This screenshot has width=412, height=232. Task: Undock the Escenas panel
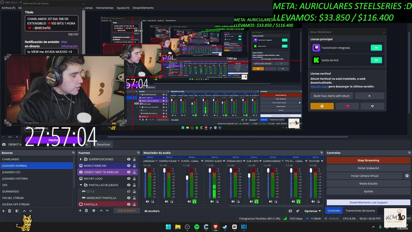(73, 153)
